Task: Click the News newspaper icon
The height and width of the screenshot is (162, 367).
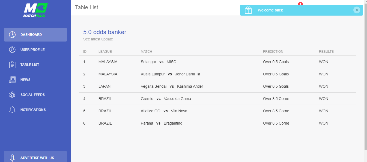Action: click(x=12, y=80)
